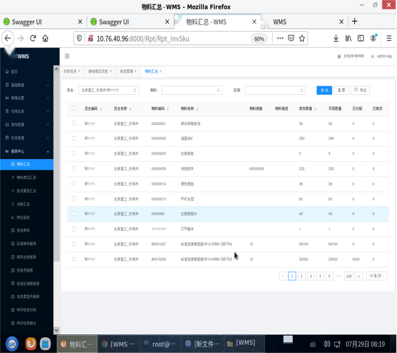Click the tracking protection shield icon

tap(79, 38)
